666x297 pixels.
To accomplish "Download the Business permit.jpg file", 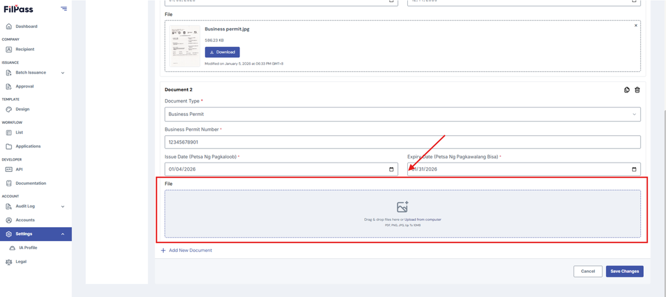I will coord(222,52).
